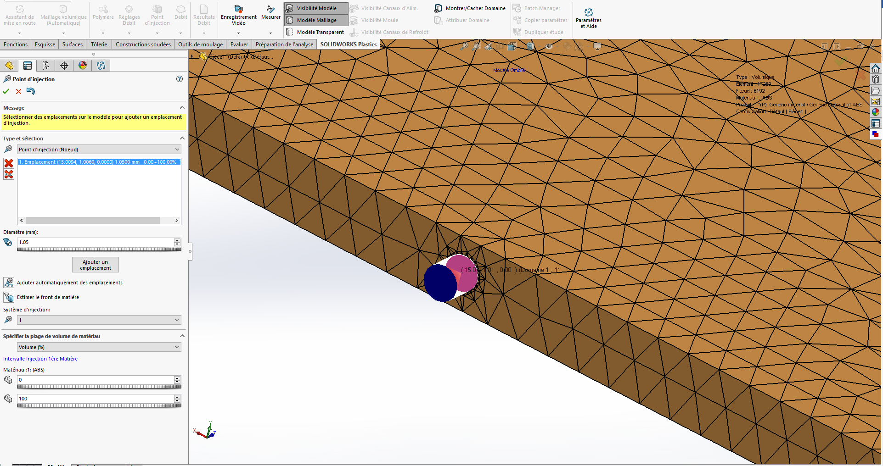Cancel injection point with red X
This screenshot has width=883, height=466.
18,91
